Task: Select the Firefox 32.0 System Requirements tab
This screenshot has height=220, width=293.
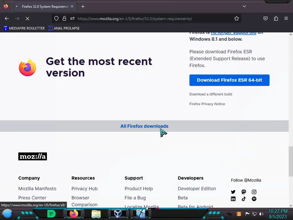Action: [x=45, y=7]
